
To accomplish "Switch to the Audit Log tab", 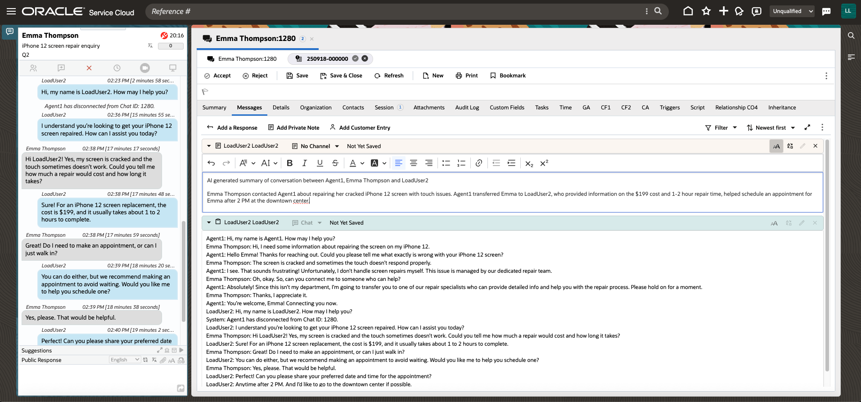I will tap(467, 108).
